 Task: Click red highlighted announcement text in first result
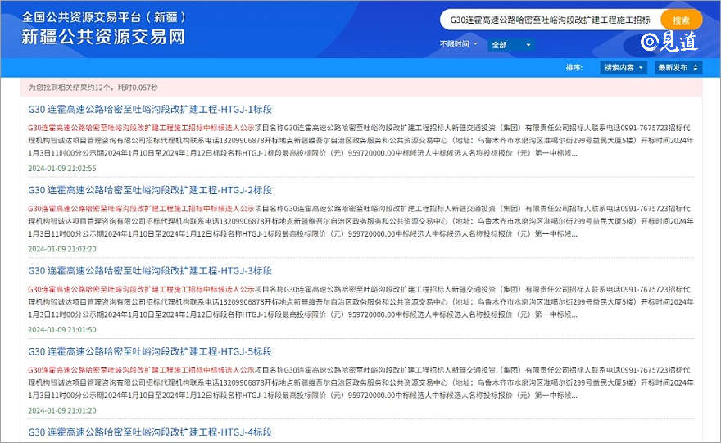click(x=141, y=129)
